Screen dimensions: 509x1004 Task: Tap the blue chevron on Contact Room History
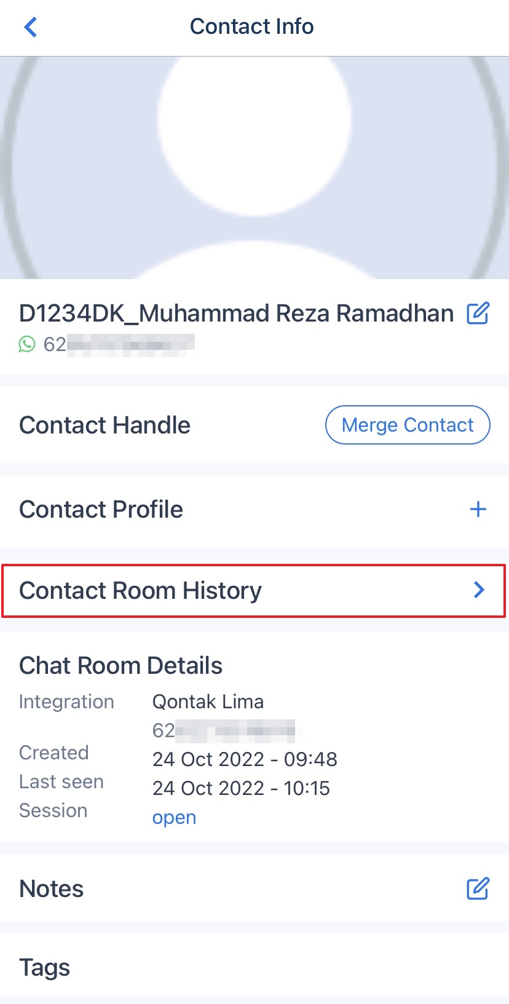click(x=479, y=590)
